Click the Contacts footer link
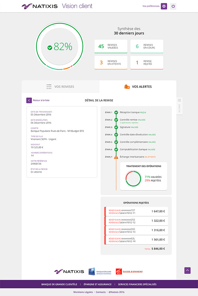This screenshot has width=198, height=296. (100, 292)
